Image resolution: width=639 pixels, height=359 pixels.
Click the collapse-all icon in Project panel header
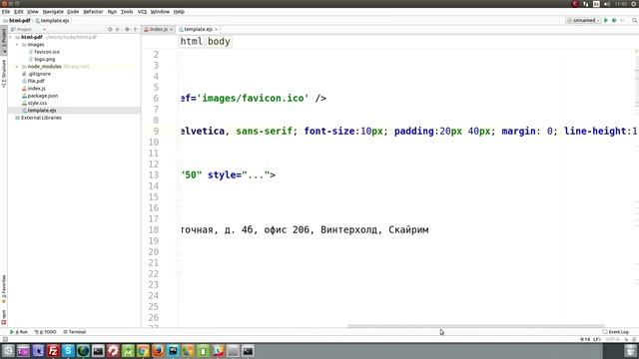point(118,29)
